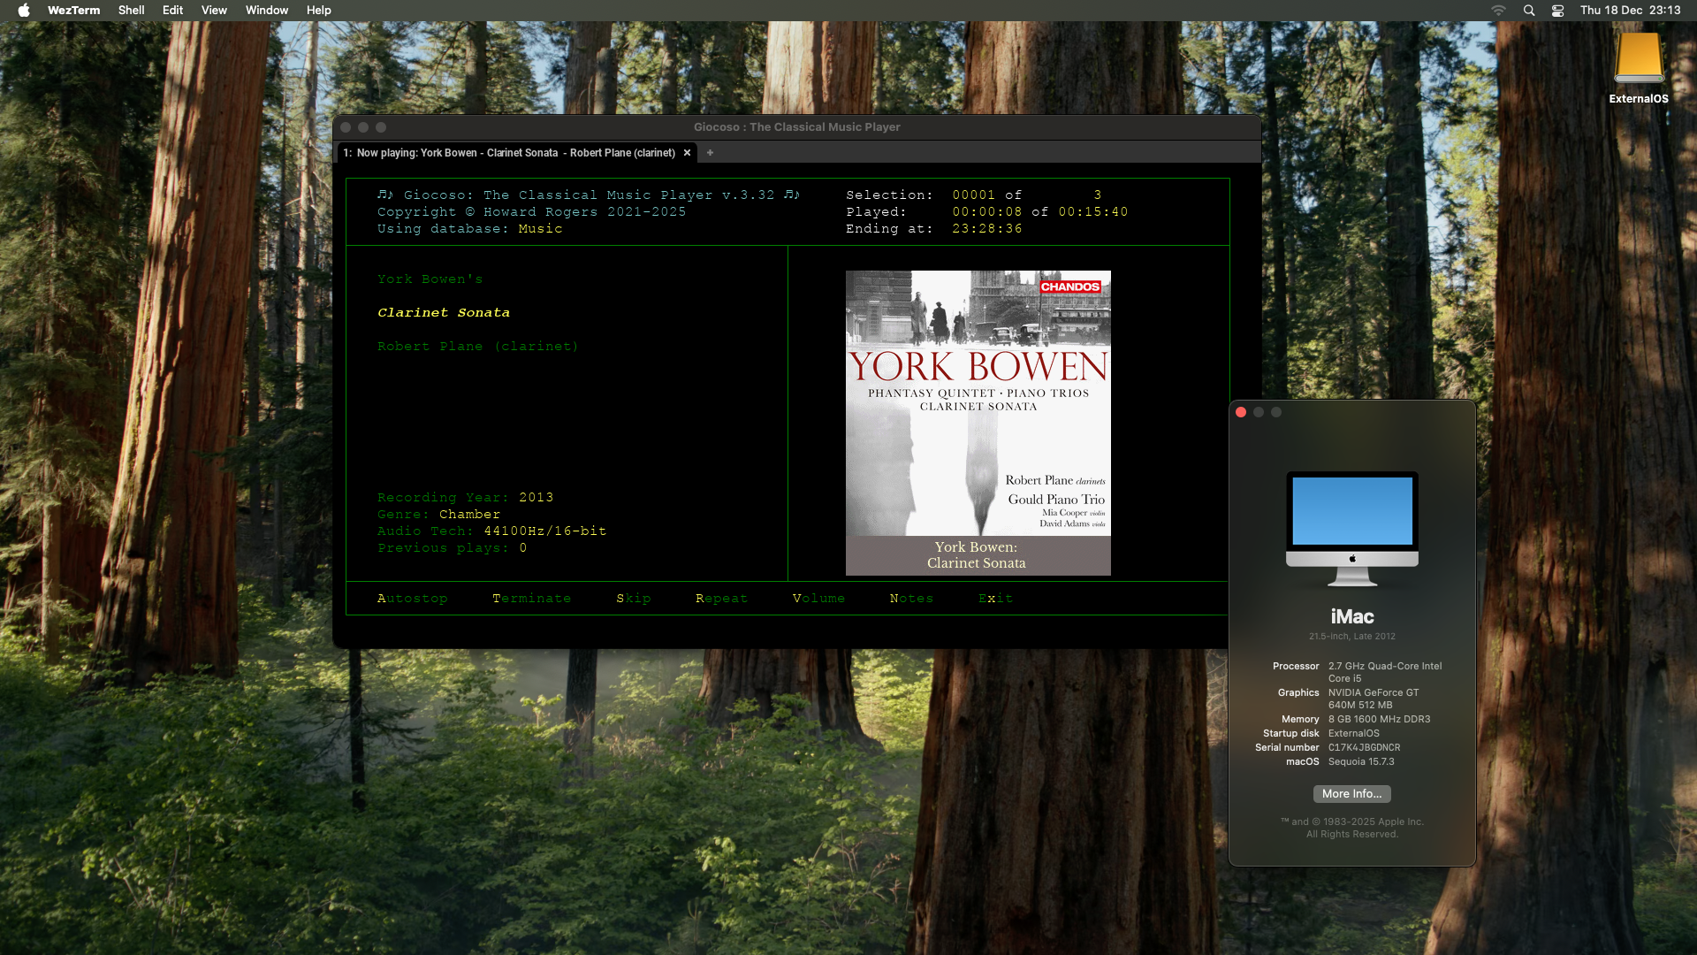Open a new terminal tab with the plus icon
Screen dimensions: 1697x955
(710, 152)
